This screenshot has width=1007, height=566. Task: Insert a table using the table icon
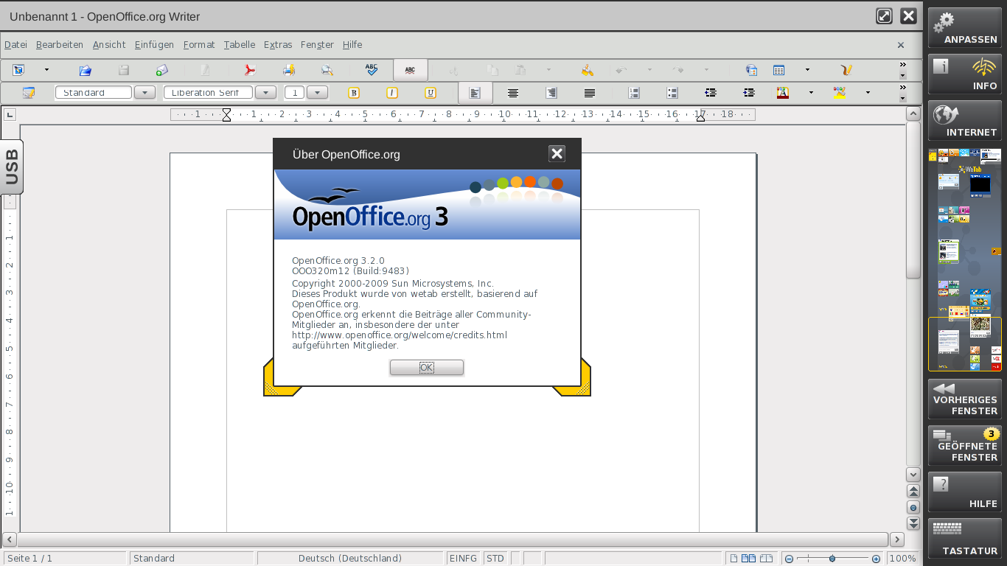pyautogui.click(x=778, y=70)
